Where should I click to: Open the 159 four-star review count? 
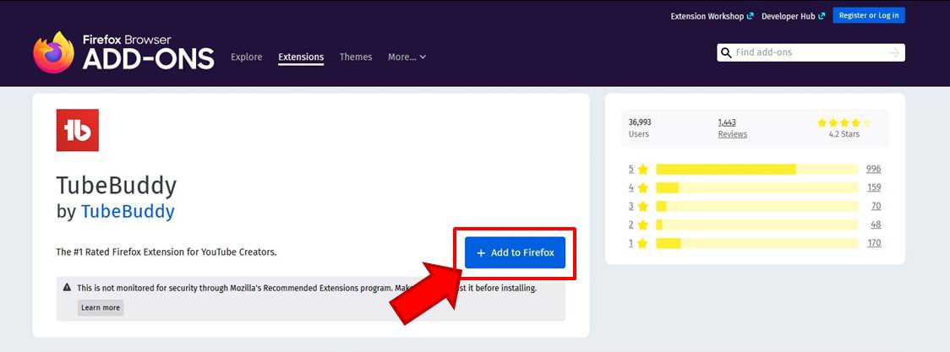point(874,187)
